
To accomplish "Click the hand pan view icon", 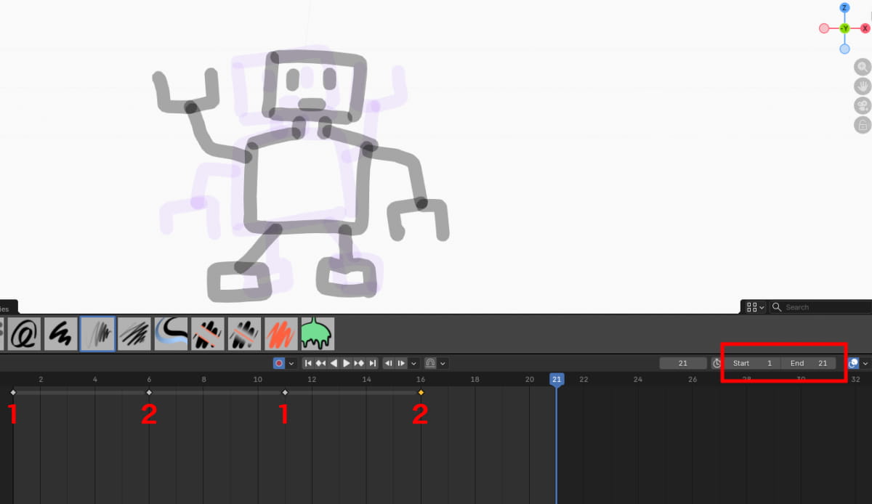I will [x=863, y=86].
